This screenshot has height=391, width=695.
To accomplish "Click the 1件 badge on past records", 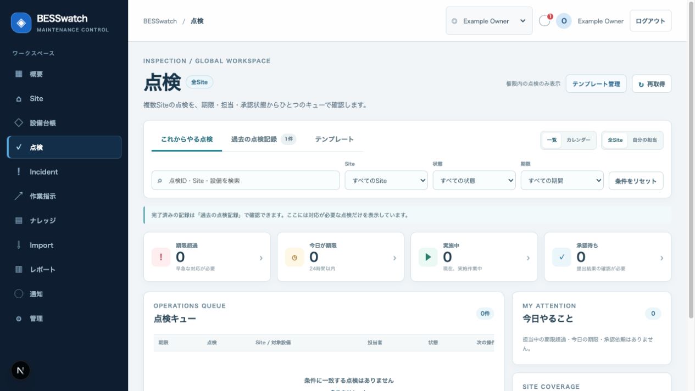I will click(288, 139).
